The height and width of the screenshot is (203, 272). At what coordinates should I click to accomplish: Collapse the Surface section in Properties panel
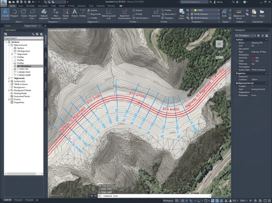pyautogui.click(x=266, y=40)
